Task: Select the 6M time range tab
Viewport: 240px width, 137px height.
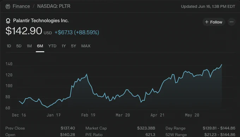Action: pyautogui.click(x=40, y=46)
